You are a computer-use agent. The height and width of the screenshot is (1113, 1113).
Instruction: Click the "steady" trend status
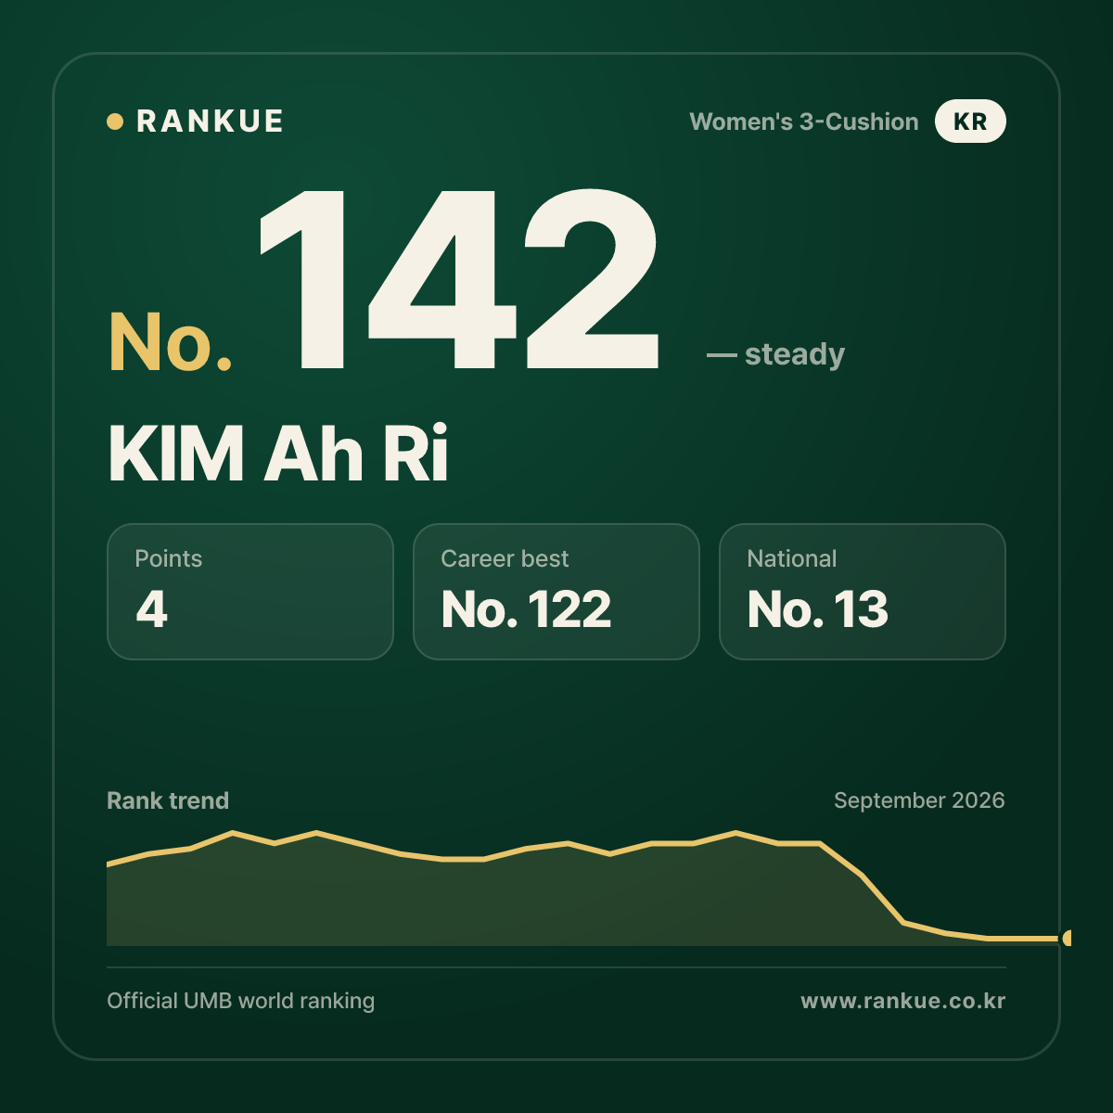pos(775,354)
